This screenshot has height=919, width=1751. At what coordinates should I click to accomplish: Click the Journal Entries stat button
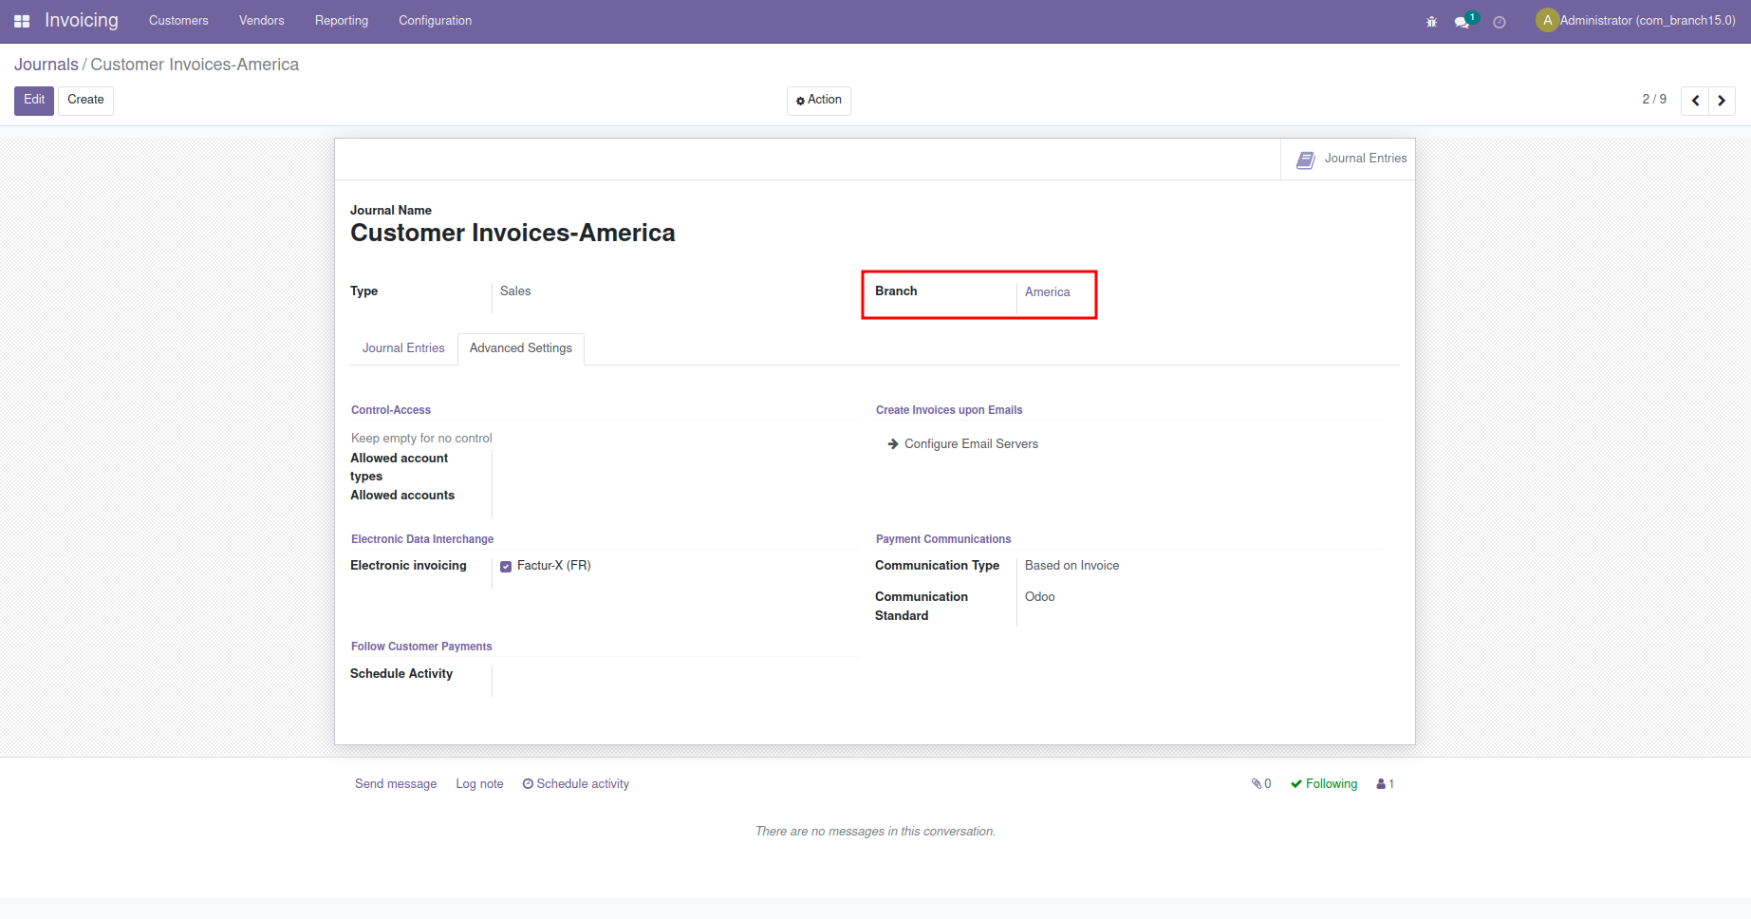[1351, 159]
